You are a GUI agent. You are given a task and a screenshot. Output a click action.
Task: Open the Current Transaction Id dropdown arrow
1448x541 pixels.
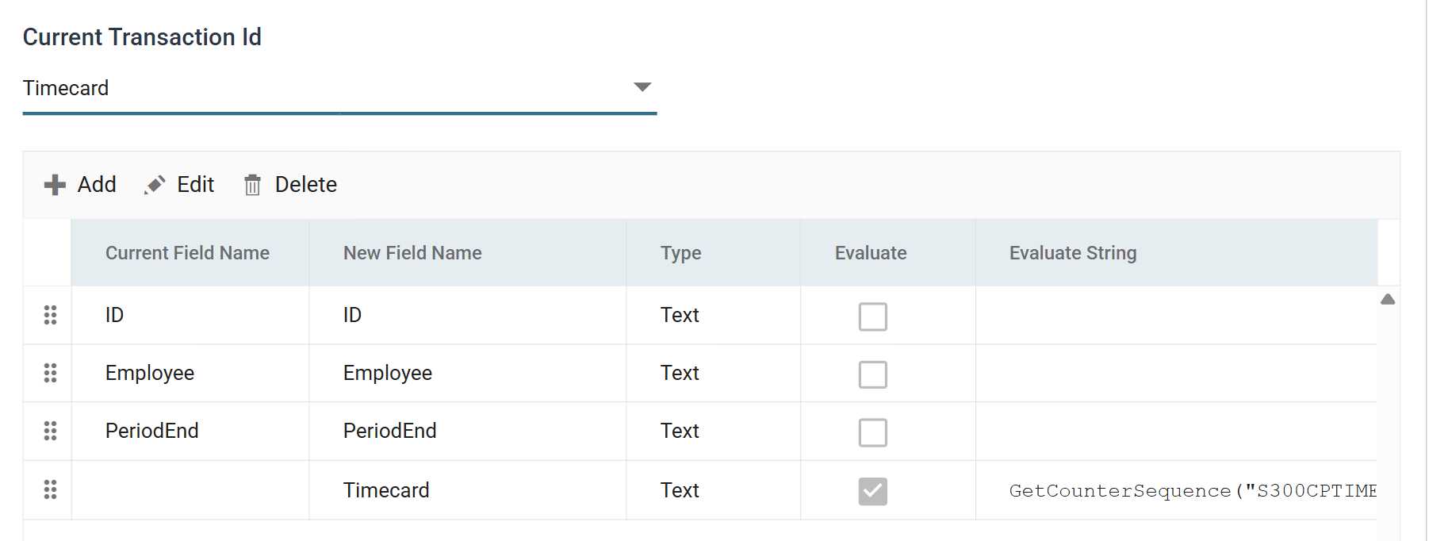pyautogui.click(x=642, y=87)
